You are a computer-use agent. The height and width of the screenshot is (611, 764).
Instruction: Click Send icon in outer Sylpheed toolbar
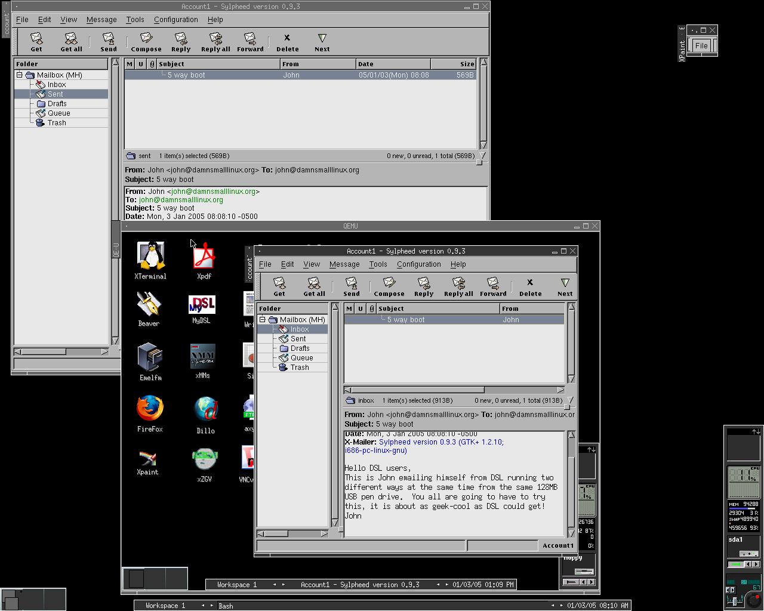coord(109,42)
